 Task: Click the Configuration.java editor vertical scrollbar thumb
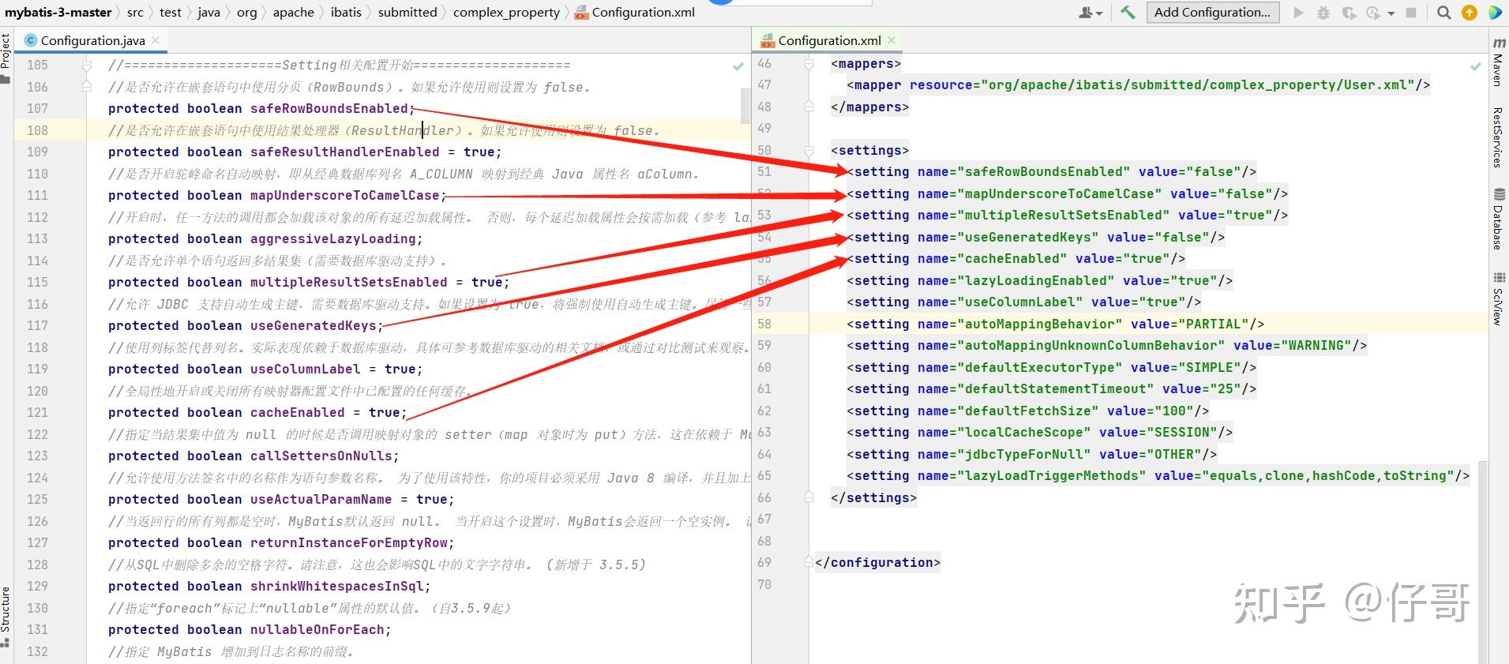tap(745, 106)
